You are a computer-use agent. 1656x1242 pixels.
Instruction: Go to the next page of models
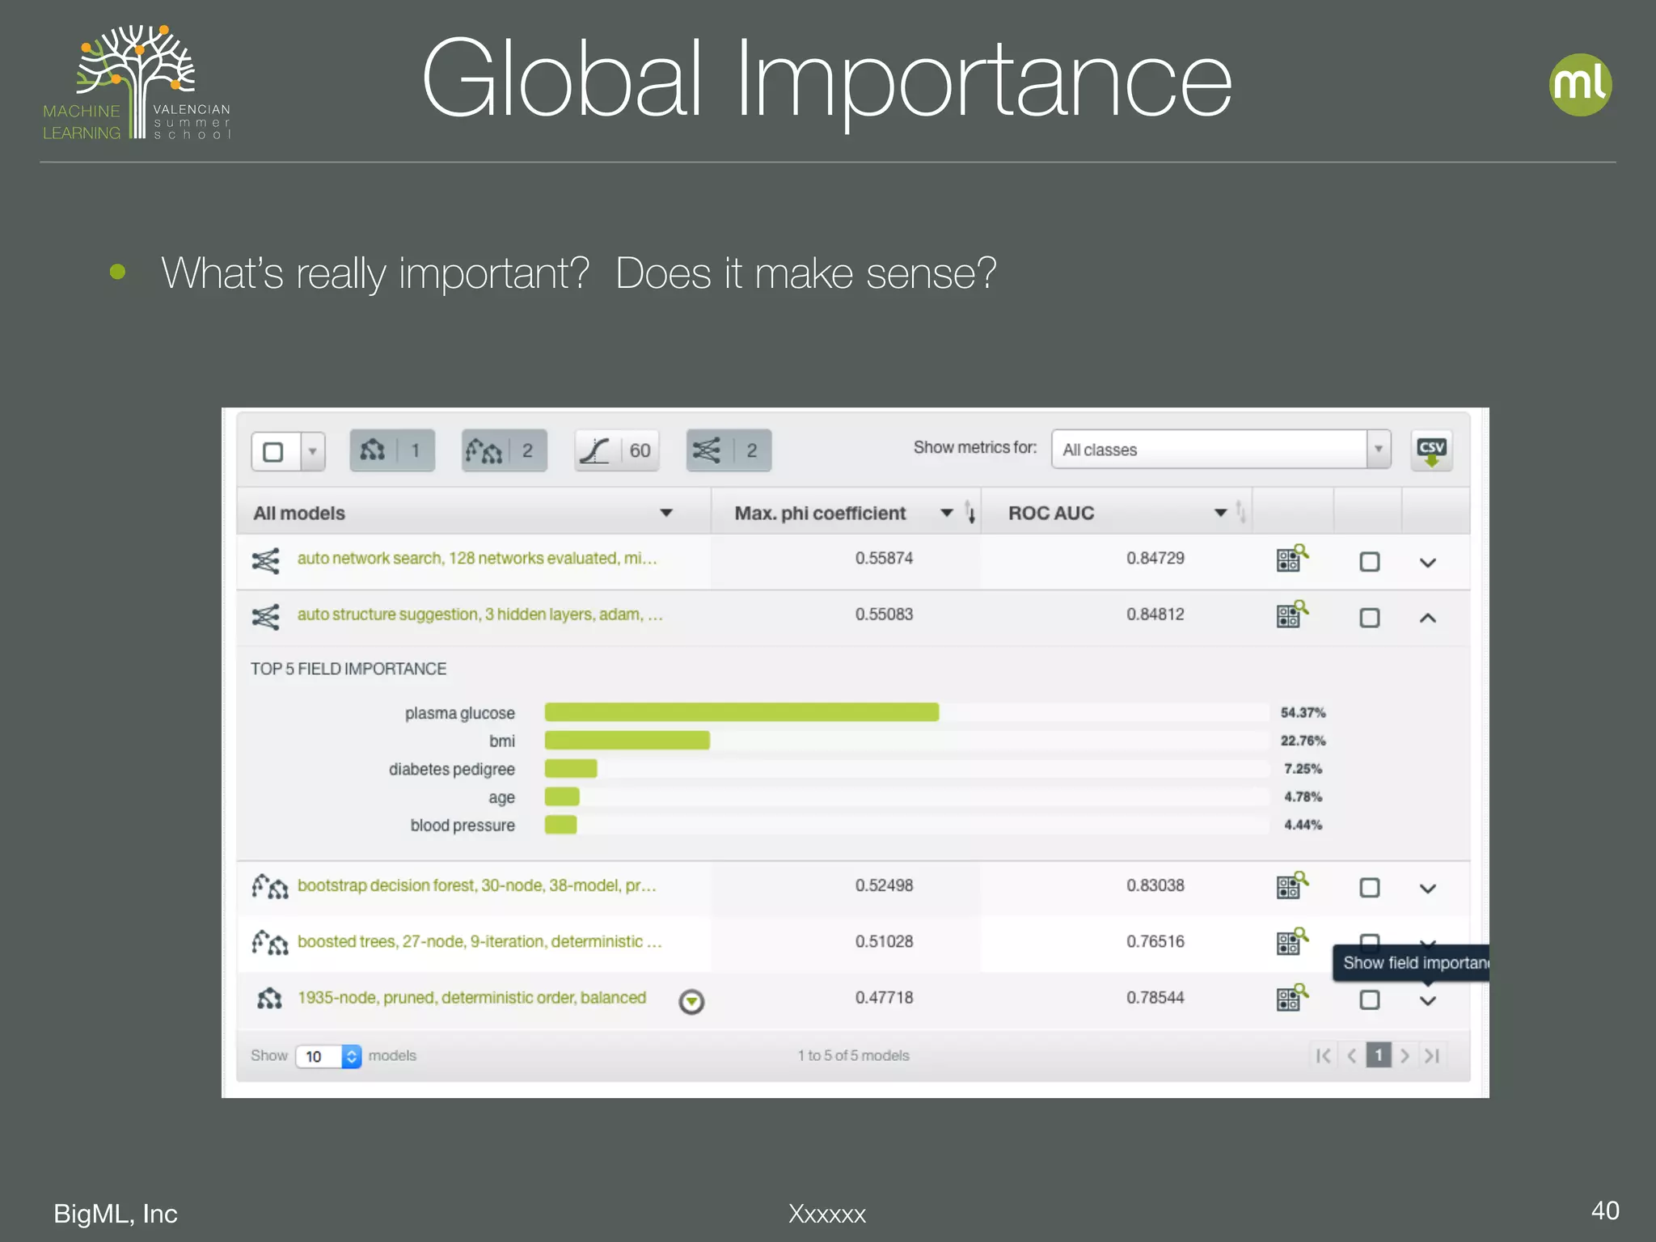click(1405, 1055)
